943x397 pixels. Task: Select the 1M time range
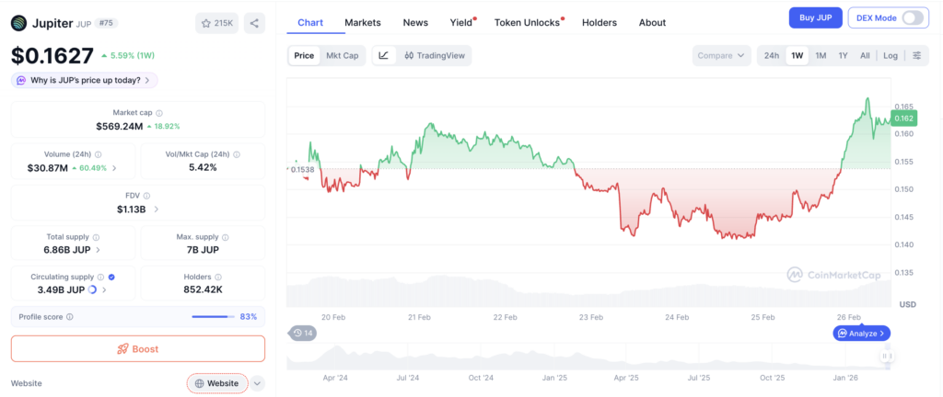[821, 56]
